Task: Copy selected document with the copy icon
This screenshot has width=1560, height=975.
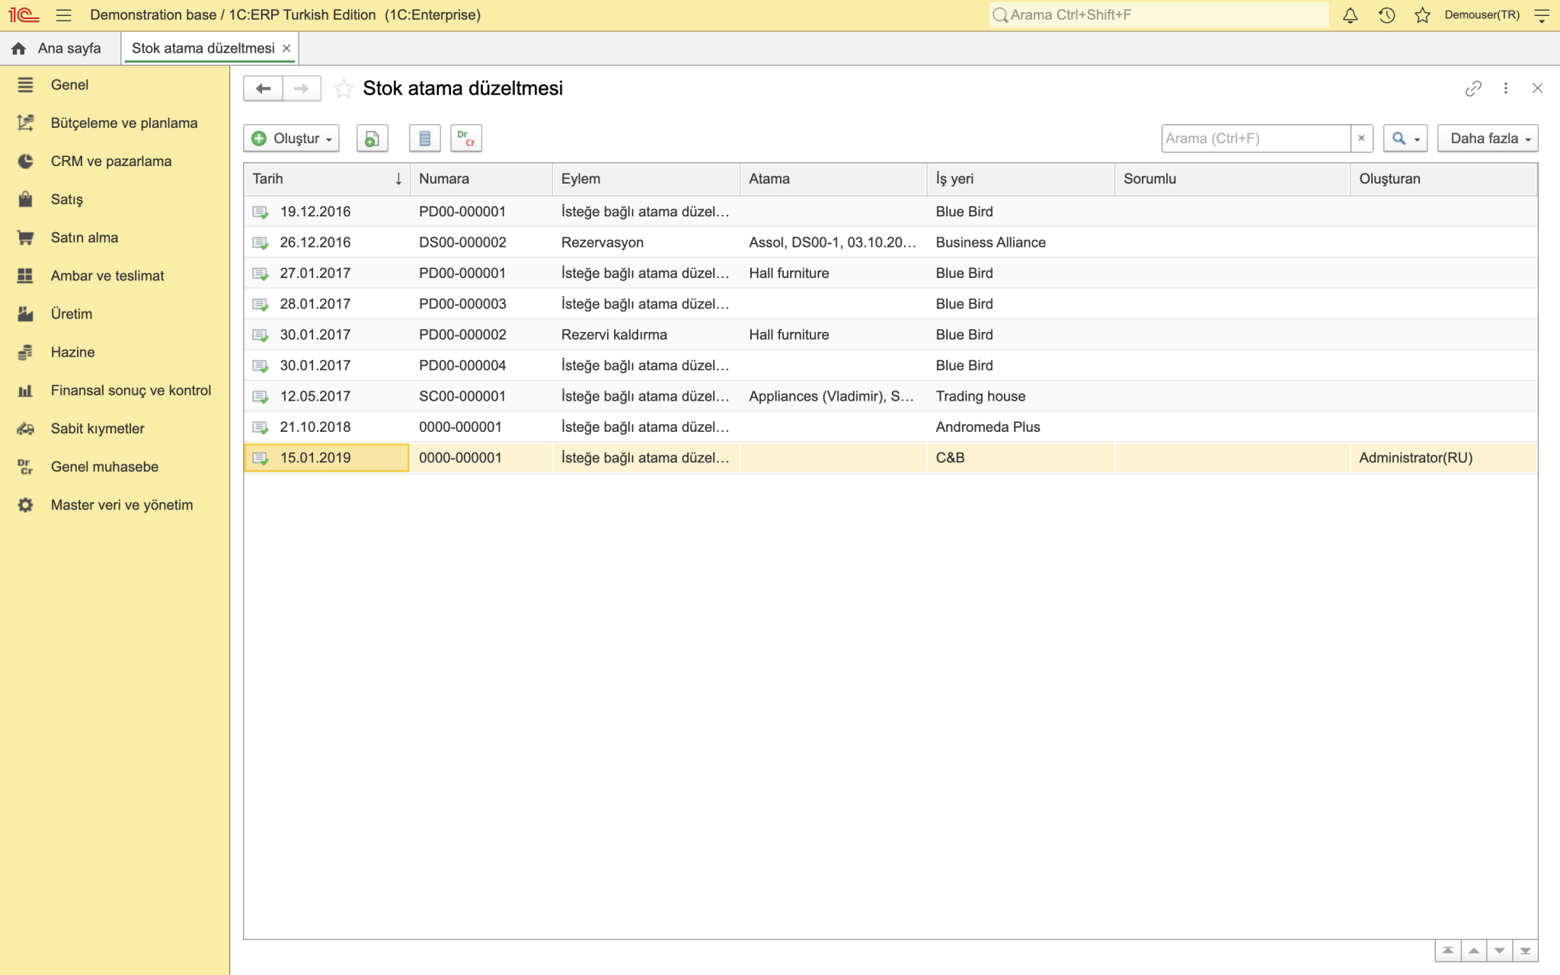Action: pyautogui.click(x=372, y=139)
